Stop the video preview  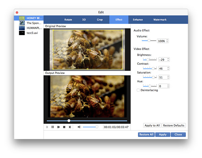(x=64, y=127)
